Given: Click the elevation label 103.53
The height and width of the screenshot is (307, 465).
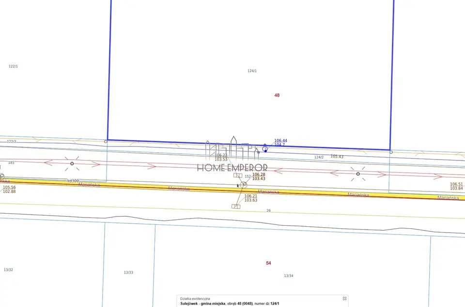Looking at the screenshot, I should (x=221, y=159).
